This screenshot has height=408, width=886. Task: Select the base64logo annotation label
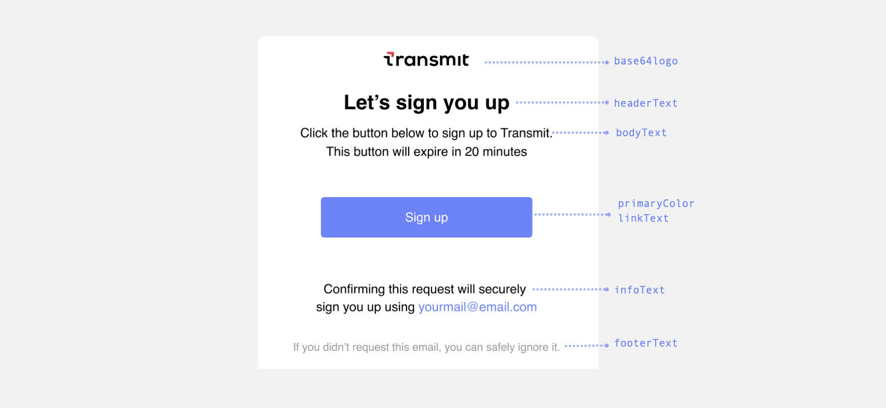click(646, 61)
